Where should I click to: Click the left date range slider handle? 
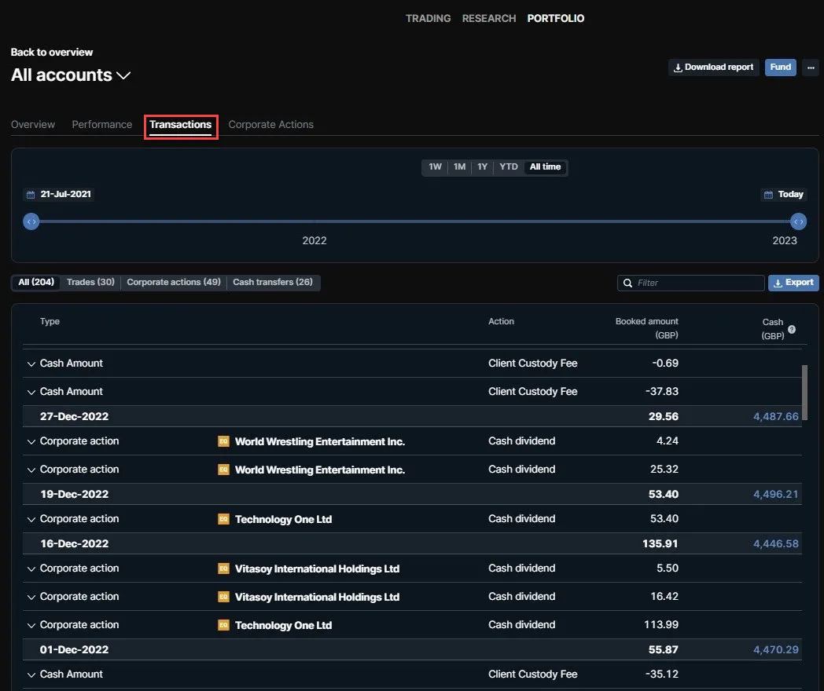pos(31,222)
